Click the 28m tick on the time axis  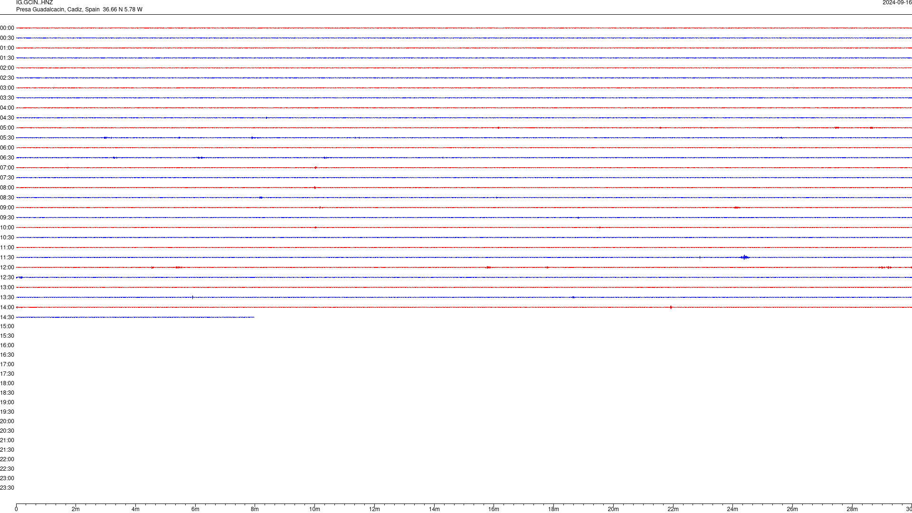[852, 509]
